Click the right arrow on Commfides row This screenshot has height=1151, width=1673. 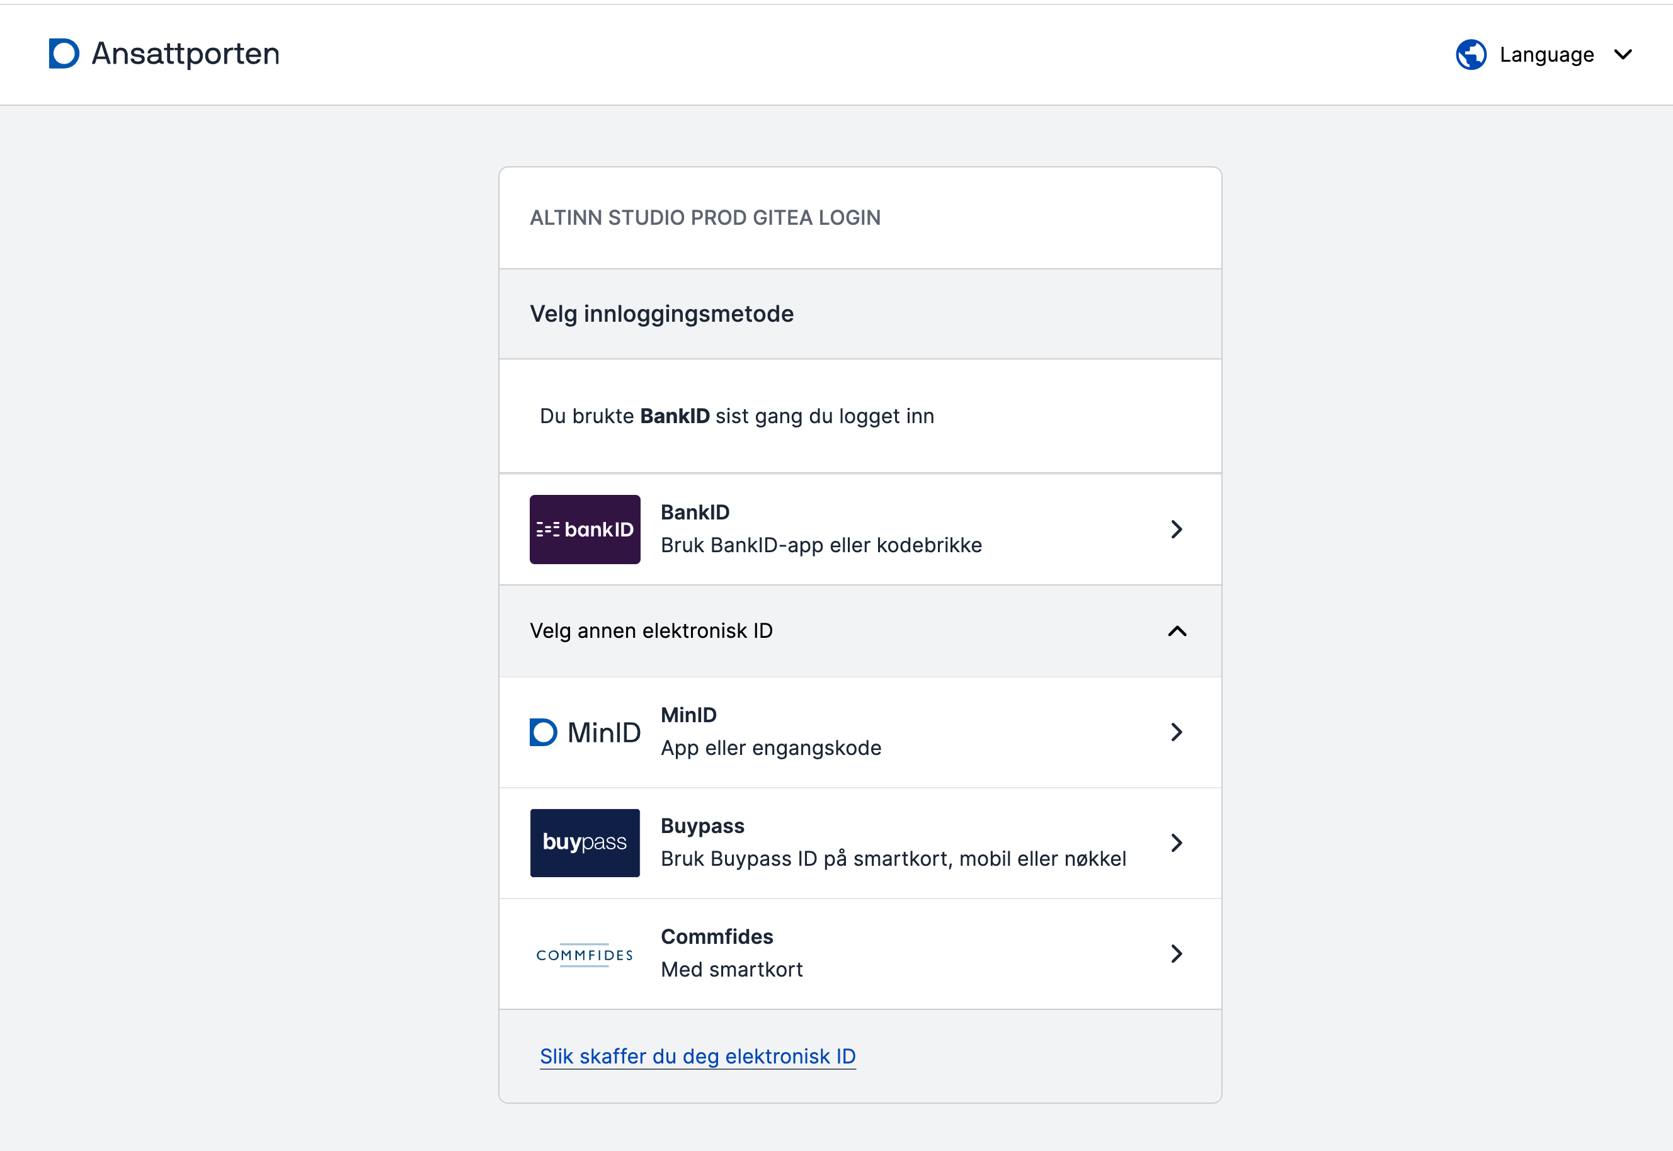pyautogui.click(x=1177, y=954)
